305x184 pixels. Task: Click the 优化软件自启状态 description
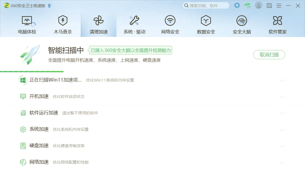[69, 97]
